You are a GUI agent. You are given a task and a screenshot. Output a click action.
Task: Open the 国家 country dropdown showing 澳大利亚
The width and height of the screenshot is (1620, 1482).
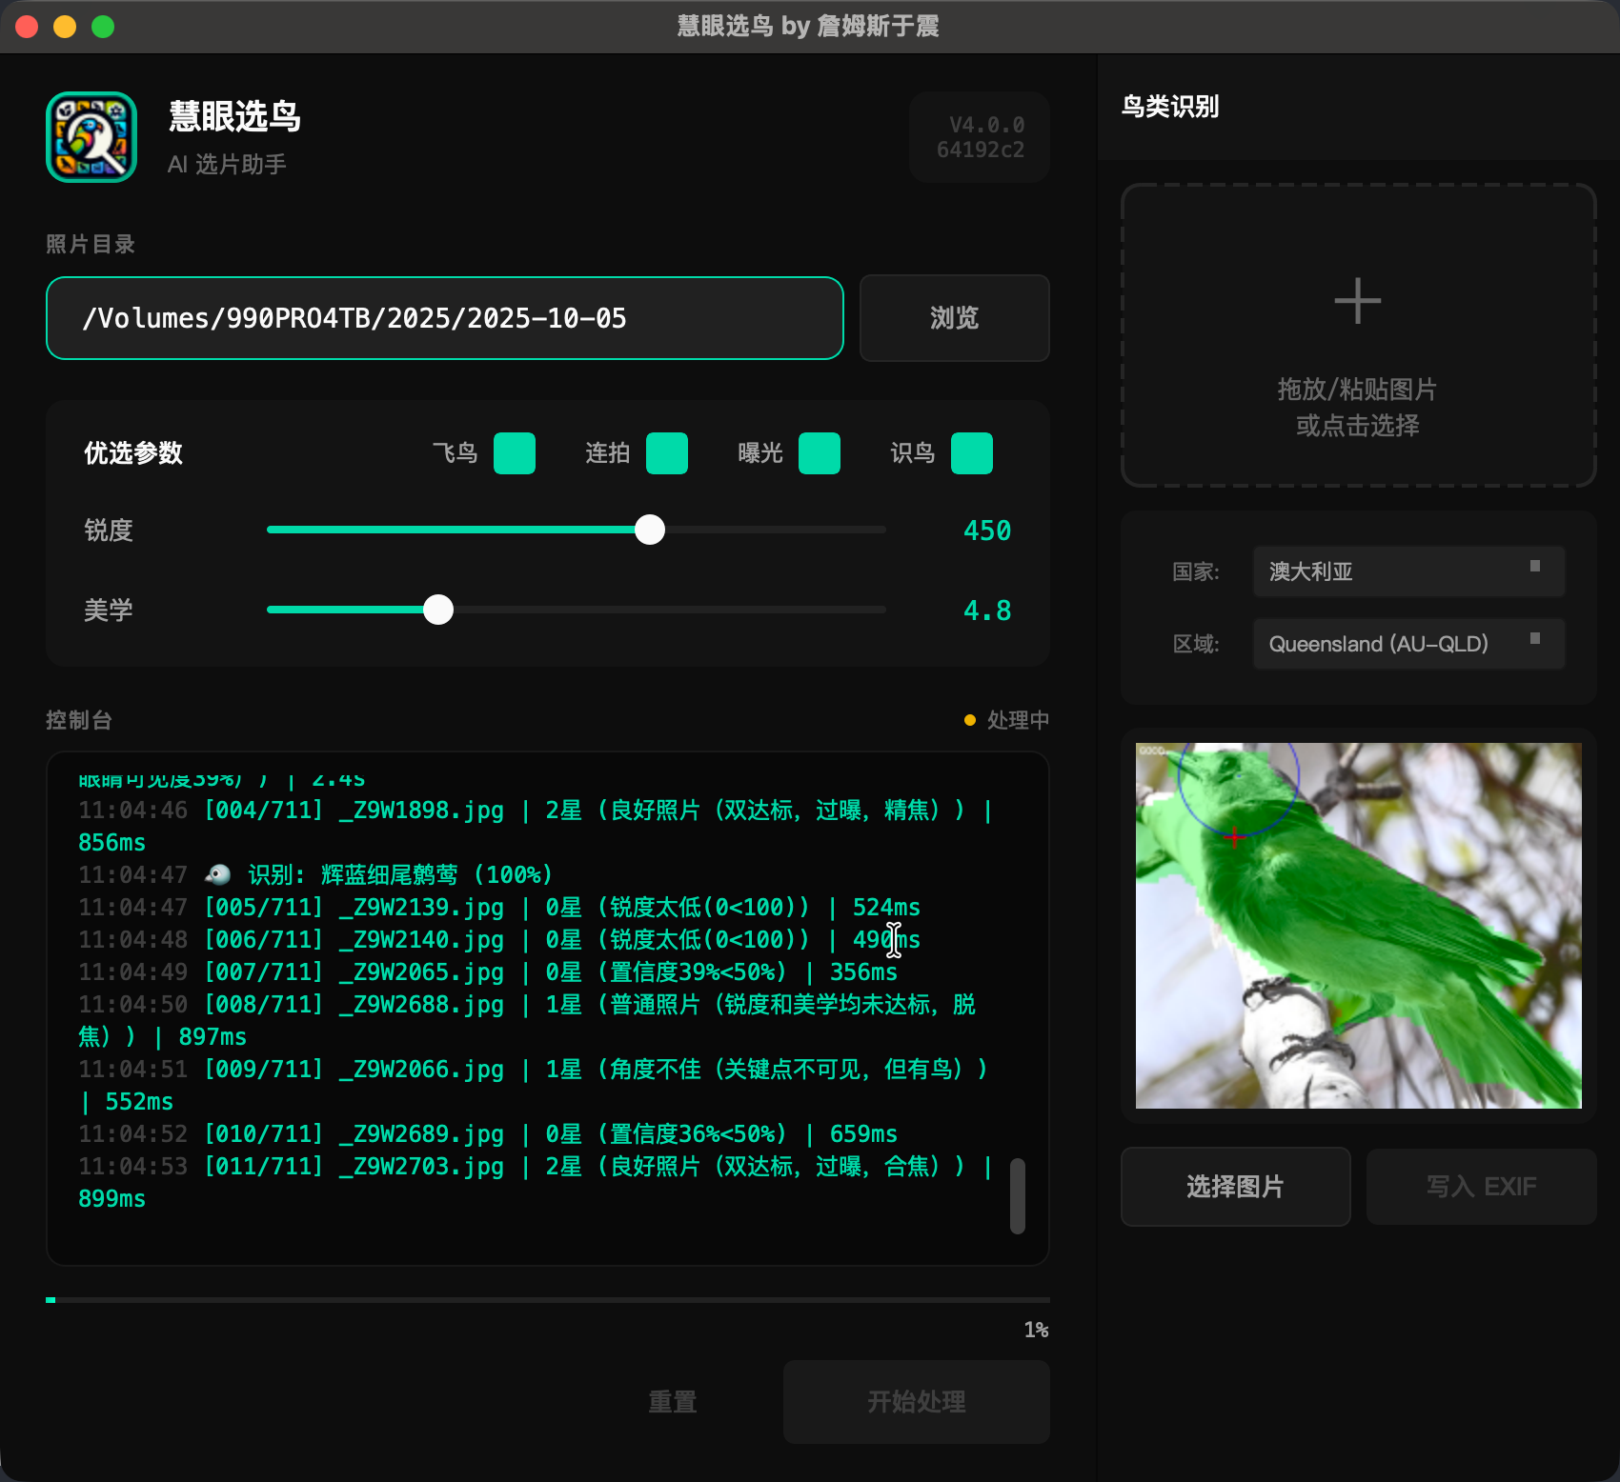[1407, 571]
